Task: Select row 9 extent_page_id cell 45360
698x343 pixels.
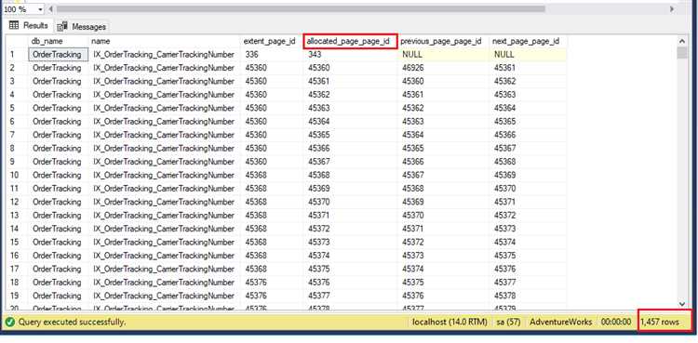Action: 272,162
